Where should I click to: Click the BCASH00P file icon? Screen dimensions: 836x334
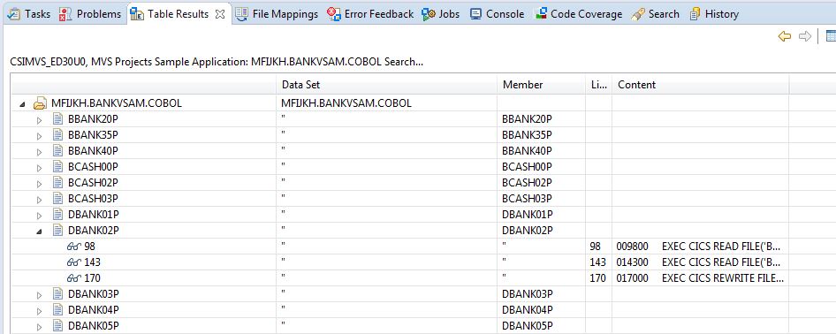click(58, 167)
